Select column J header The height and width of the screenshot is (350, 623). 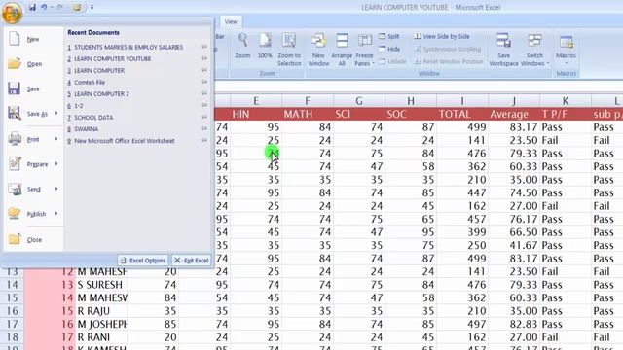(514, 101)
